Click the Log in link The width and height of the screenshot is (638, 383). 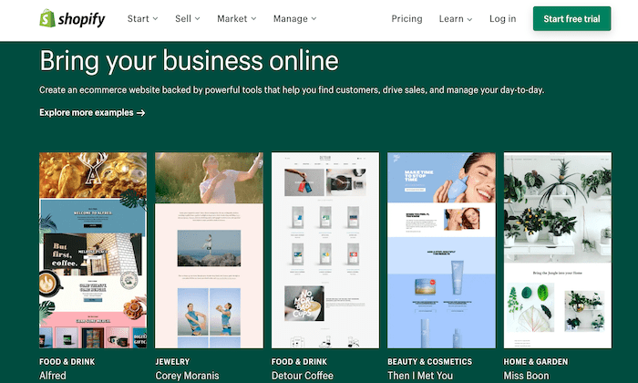click(502, 19)
